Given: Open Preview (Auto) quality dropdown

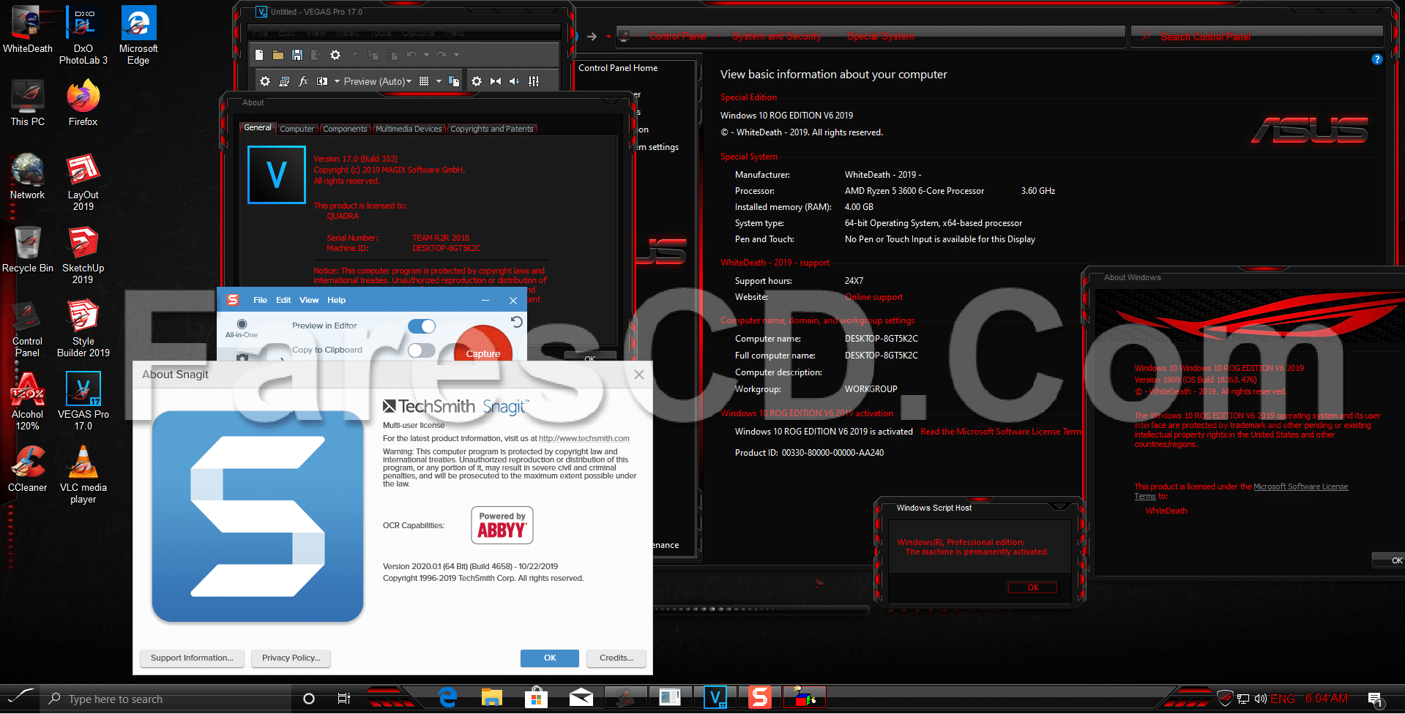Looking at the screenshot, I should [378, 81].
